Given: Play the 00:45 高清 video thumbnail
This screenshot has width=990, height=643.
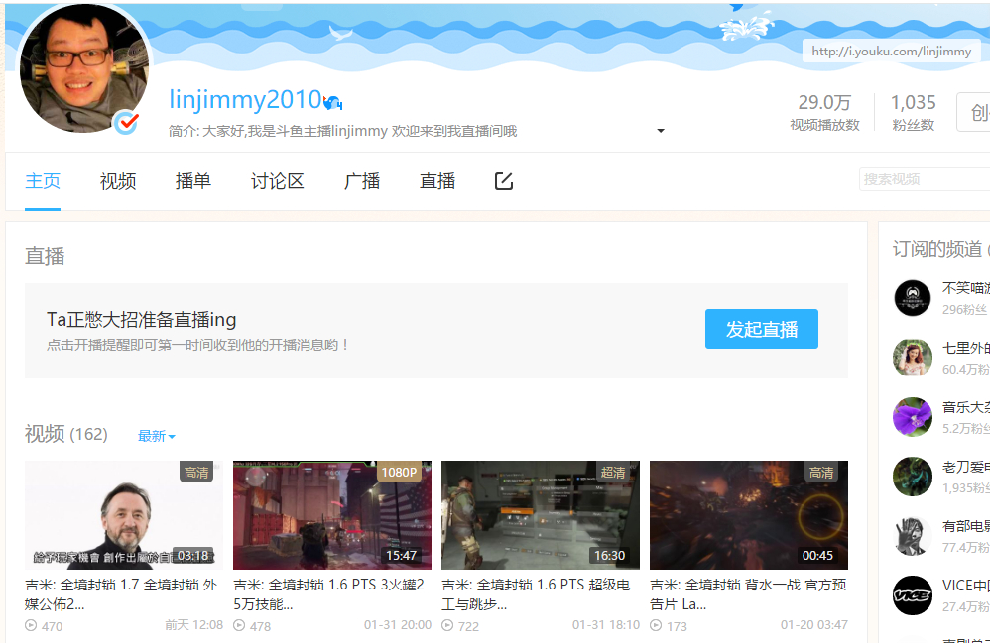Looking at the screenshot, I should [749, 515].
